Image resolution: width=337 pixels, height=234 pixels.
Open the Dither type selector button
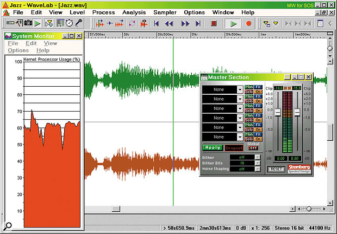258,158
